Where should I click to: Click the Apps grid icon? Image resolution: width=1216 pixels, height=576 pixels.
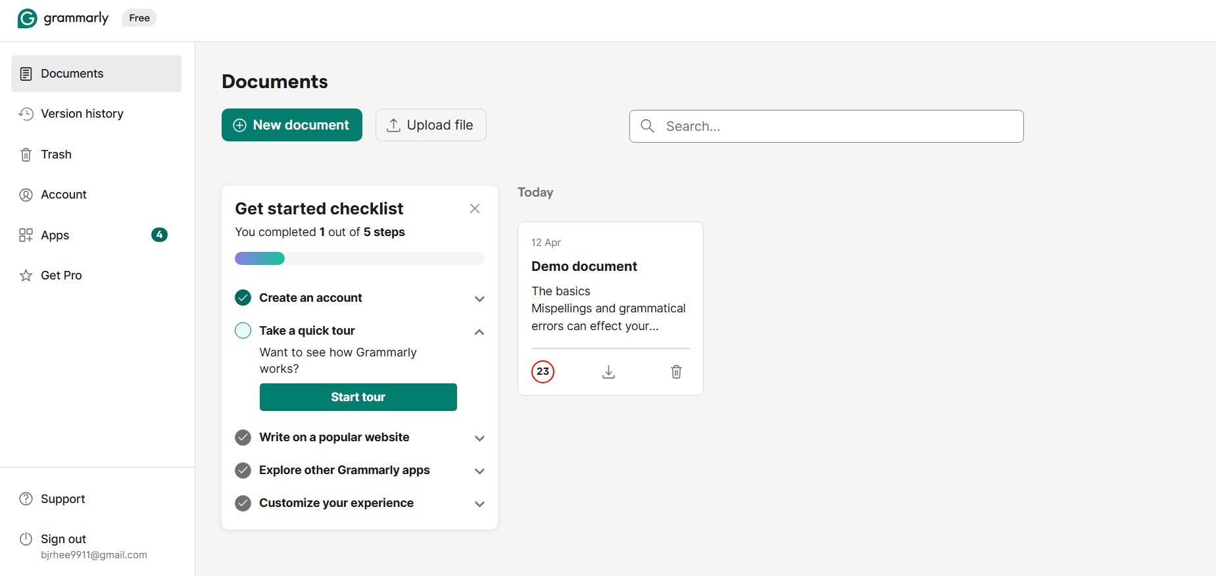click(x=26, y=235)
